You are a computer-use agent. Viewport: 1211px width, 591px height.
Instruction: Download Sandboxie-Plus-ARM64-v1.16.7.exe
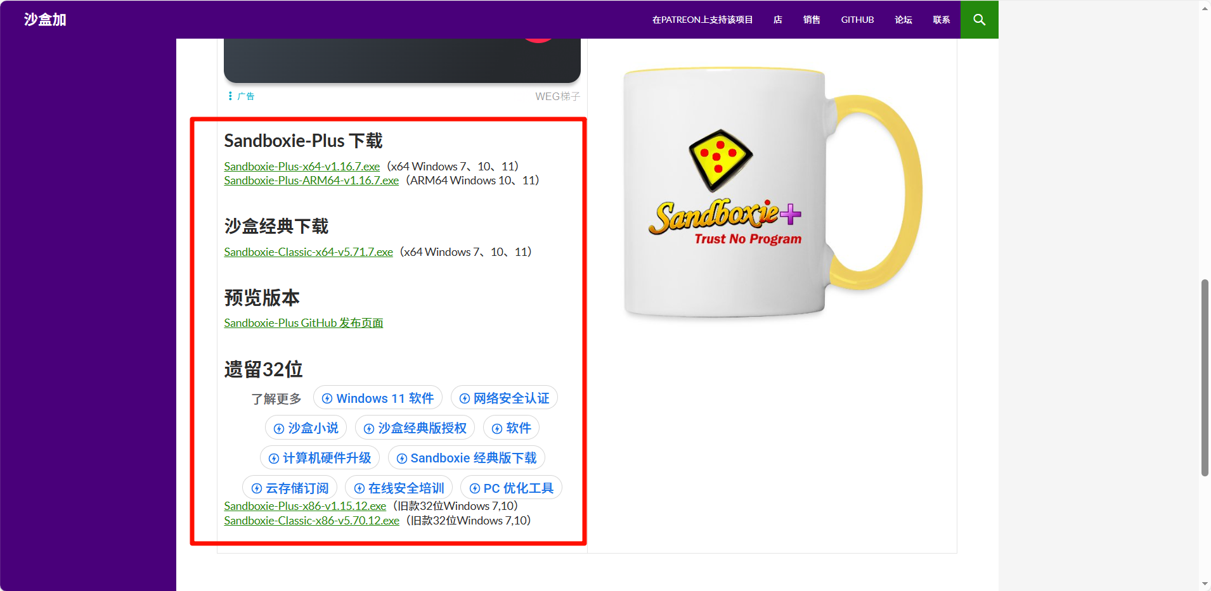point(311,181)
